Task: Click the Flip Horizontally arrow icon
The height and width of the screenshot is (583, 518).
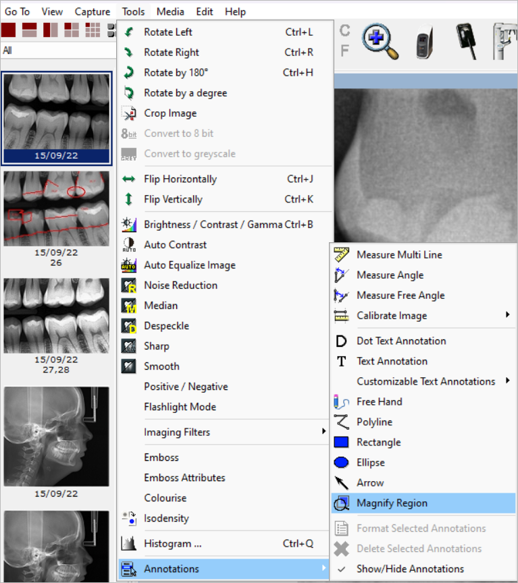Action: click(x=129, y=179)
